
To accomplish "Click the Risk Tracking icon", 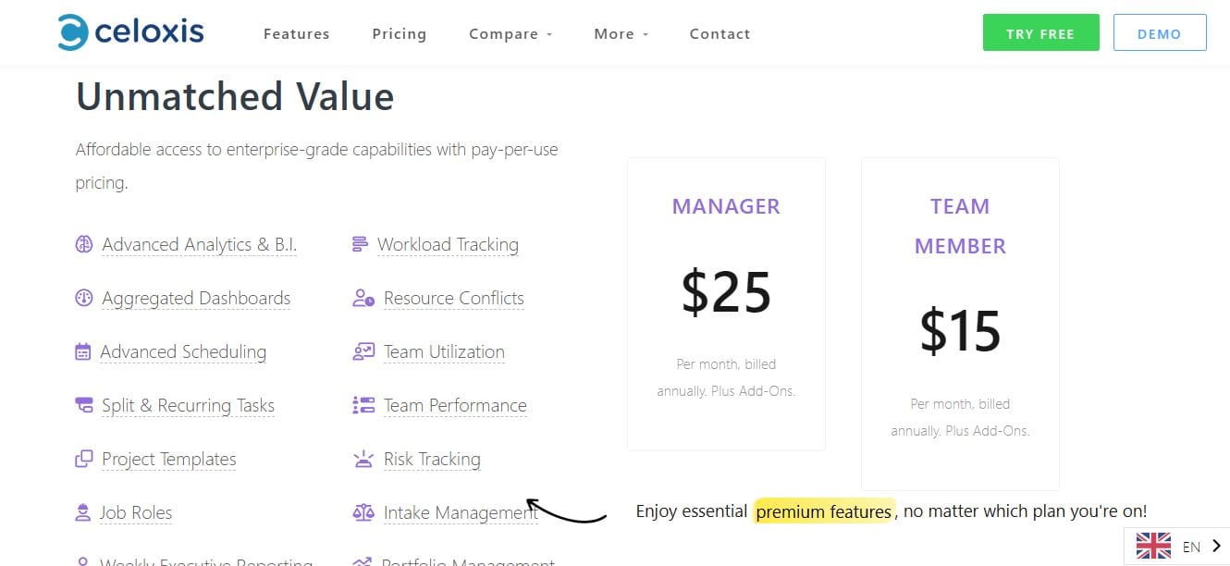I will coord(362,459).
